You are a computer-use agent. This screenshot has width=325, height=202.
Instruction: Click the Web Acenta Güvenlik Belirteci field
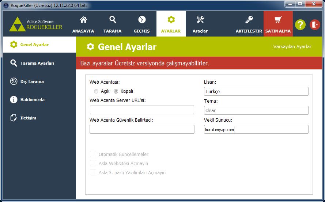[142, 129]
